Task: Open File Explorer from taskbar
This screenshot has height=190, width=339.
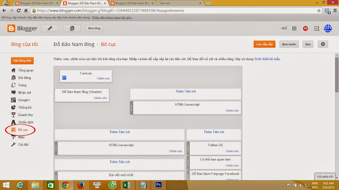Action: [35, 185]
